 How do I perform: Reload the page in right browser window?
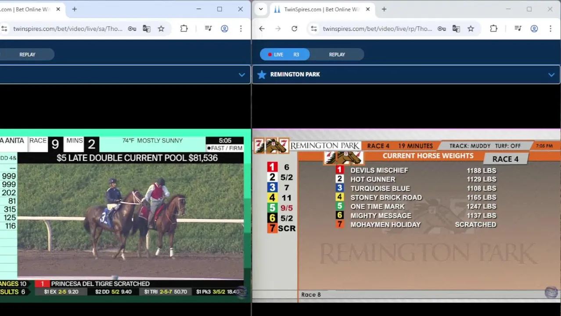tap(294, 29)
